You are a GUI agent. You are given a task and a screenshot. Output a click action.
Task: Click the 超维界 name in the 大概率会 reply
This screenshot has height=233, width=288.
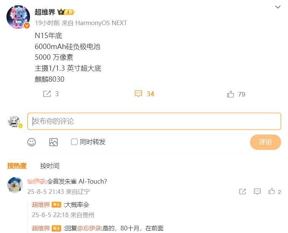coord(41,205)
